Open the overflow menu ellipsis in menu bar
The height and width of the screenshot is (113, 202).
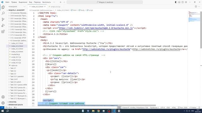54,2
